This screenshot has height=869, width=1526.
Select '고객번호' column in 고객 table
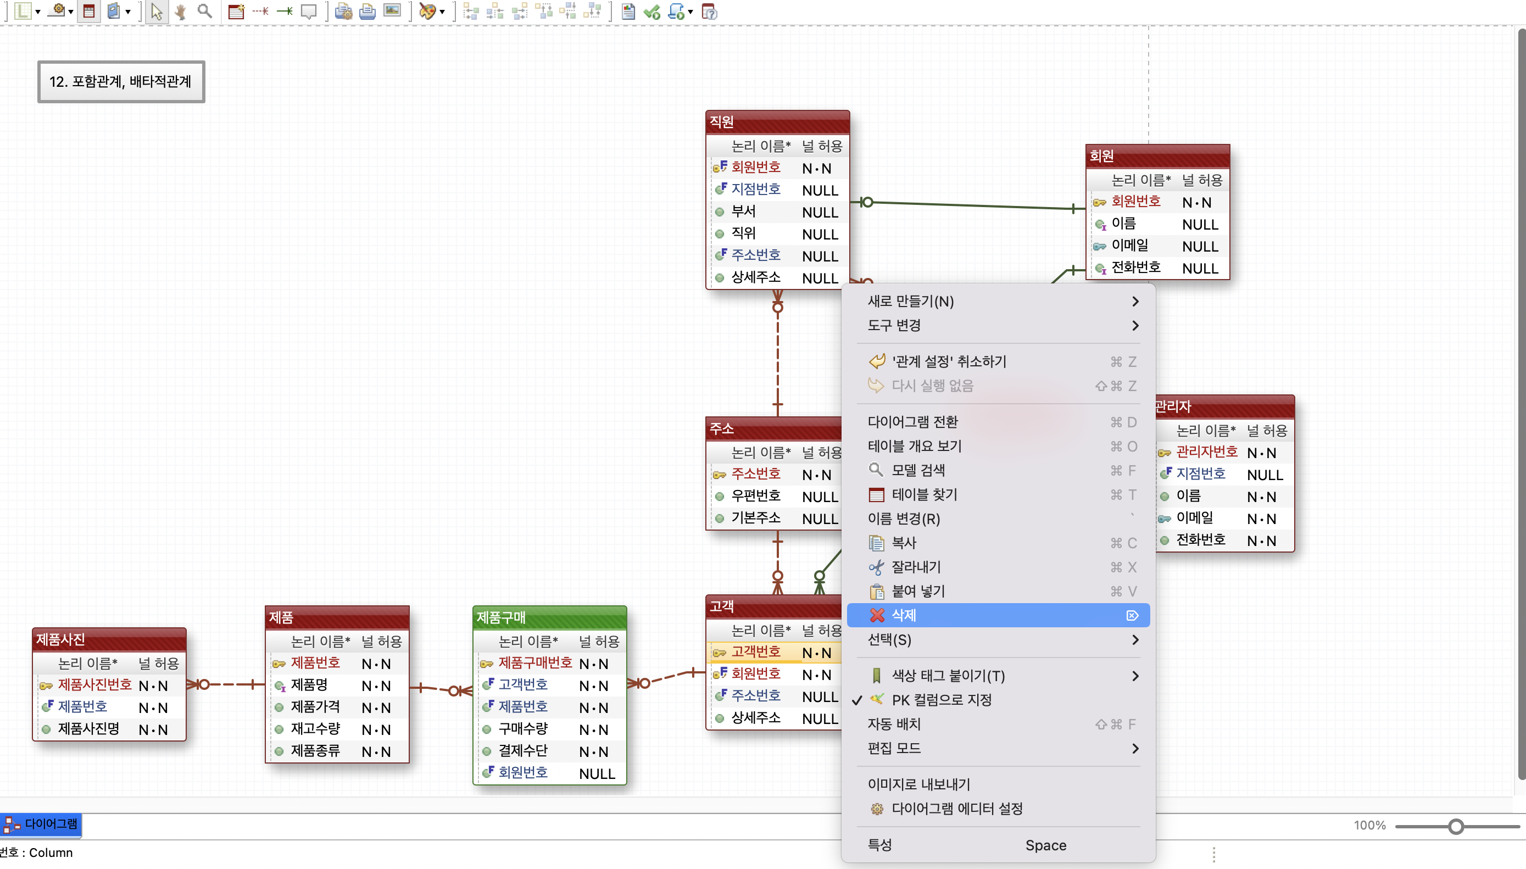pyautogui.click(x=774, y=653)
